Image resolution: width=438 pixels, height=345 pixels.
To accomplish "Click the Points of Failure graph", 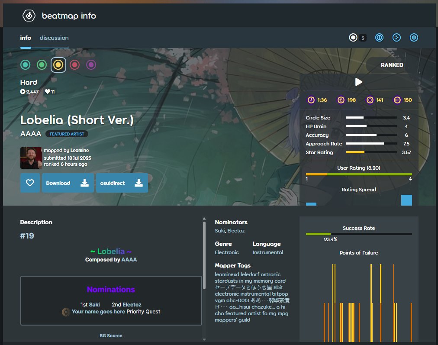I will pos(359,303).
